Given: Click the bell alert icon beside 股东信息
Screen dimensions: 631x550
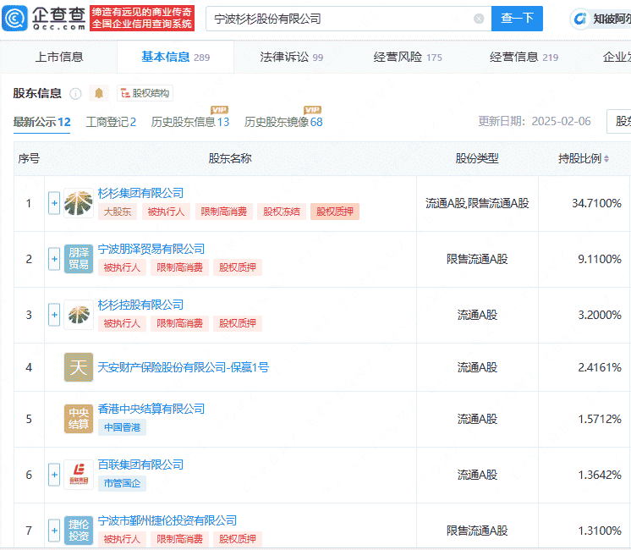Looking at the screenshot, I should pyautogui.click(x=99, y=93).
